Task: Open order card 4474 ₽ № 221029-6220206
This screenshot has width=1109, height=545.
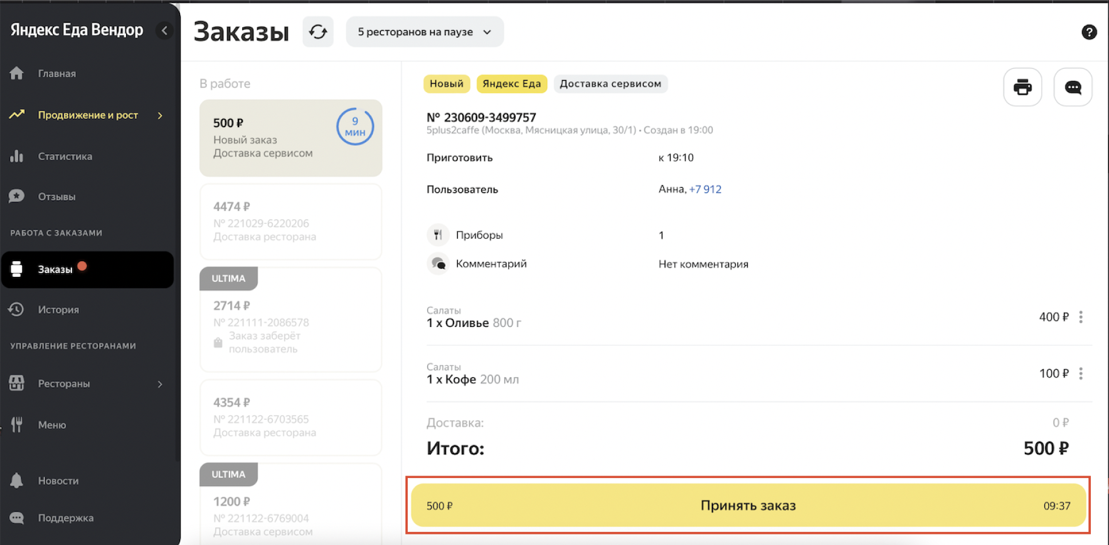Action: pos(290,222)
